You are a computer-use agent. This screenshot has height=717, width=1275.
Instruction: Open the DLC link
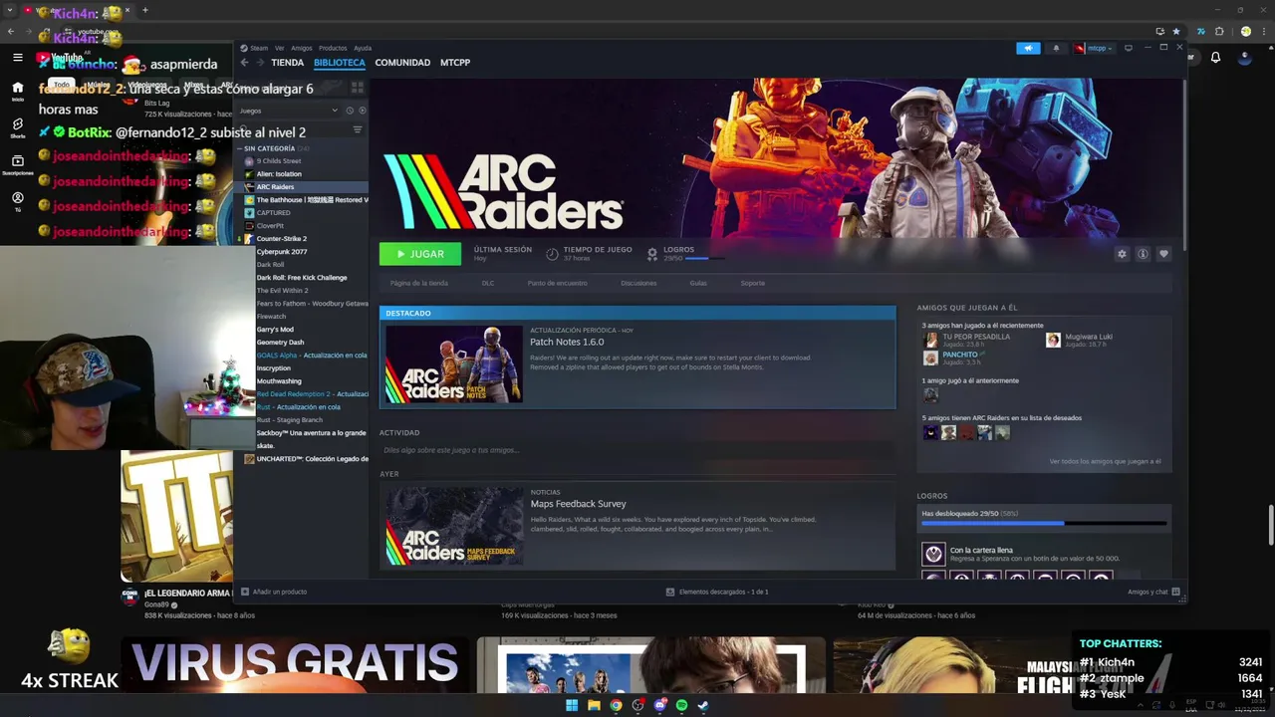488,283
